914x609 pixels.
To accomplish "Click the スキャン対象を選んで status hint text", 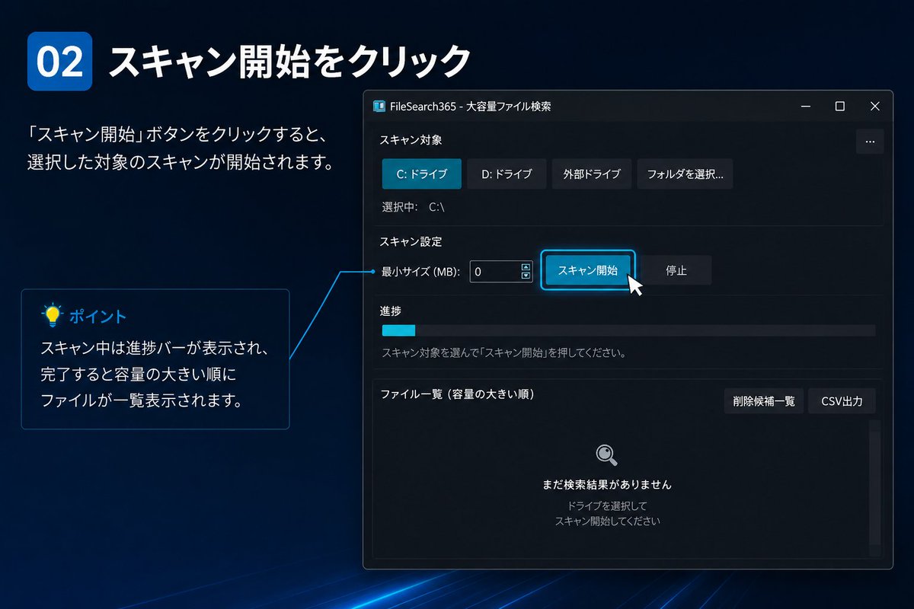I will tap(503, 353).
